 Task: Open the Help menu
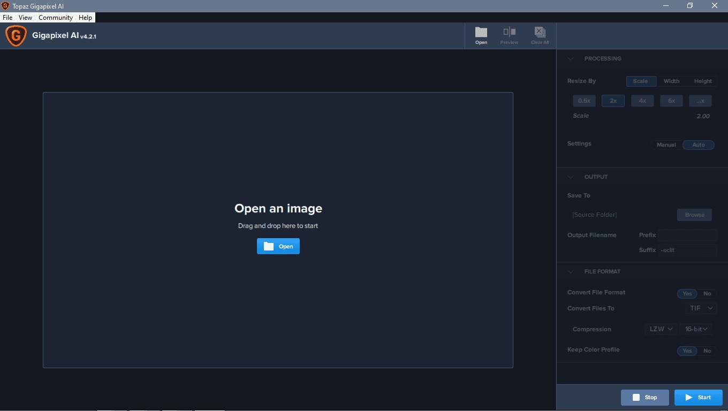click(85, 18)
